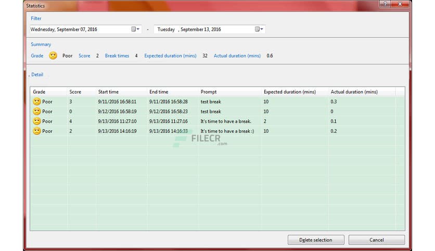Click the start date field Wednesday, September 07
The width and height of the screenshot is (435, 251).
pos(78,30)
